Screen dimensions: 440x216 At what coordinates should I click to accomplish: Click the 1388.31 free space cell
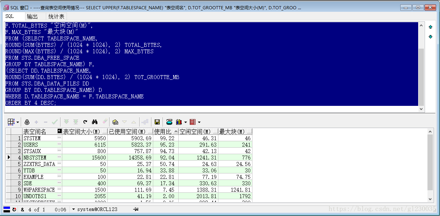[198, 190]
